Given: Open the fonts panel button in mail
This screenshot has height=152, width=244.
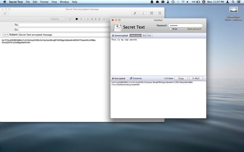Looking at the screenshot, I should pyautogui.click(x=143, y=13).
